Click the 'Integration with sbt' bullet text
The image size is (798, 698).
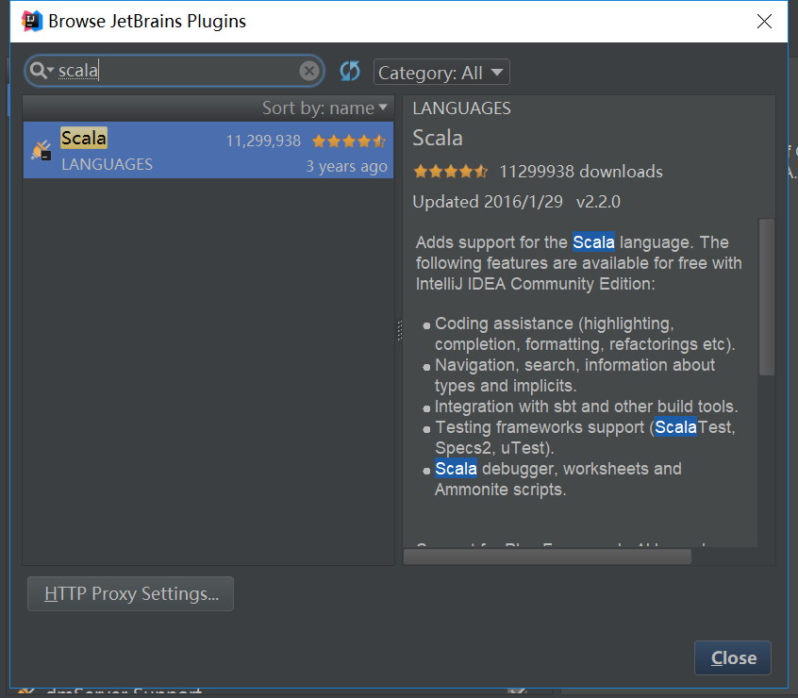tap(587, 407)
